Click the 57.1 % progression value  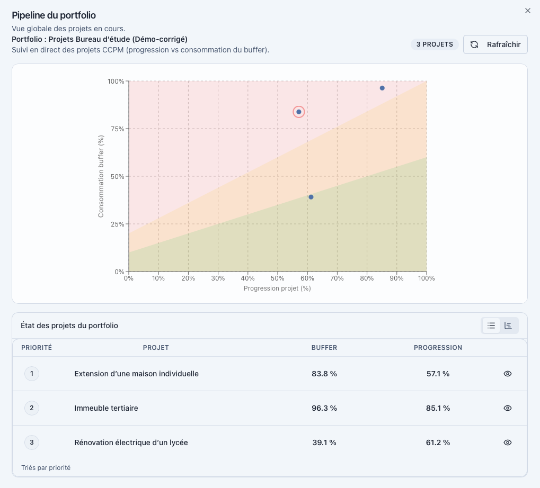coord(438,374)
